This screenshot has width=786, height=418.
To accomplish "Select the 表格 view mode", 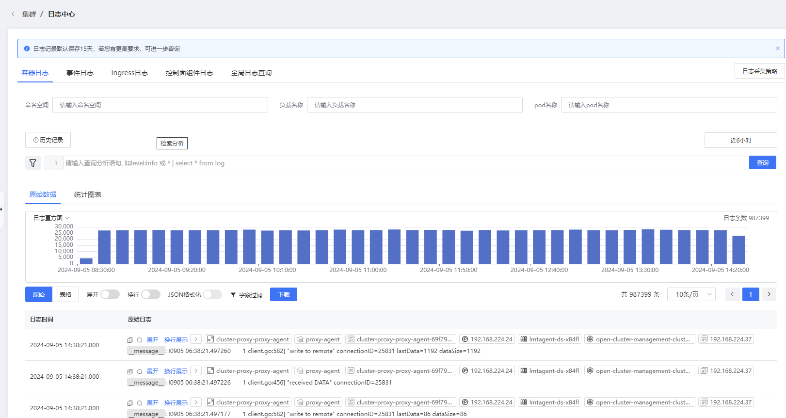I will 65,294.
